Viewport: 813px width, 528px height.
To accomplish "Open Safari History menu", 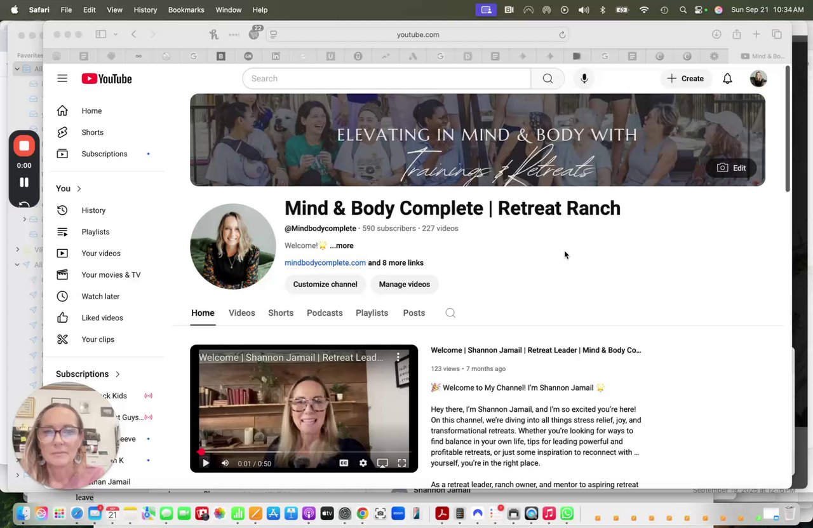I will pos(145,10).
